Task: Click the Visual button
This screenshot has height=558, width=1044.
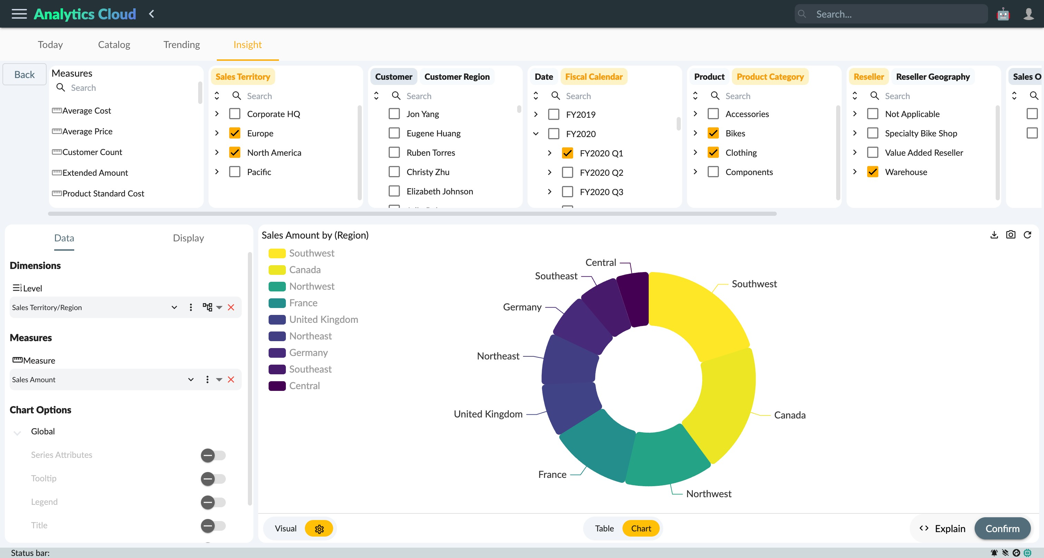Action: (285, 528)
